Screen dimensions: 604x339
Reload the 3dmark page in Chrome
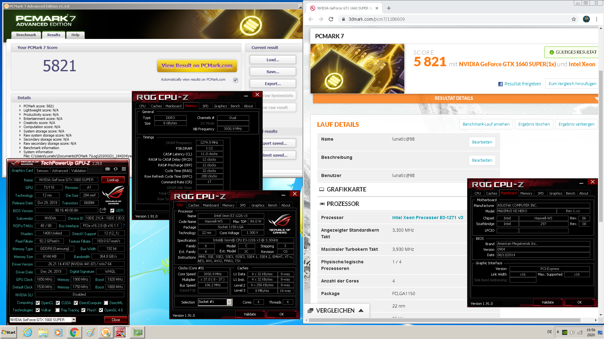pos(331,19)
